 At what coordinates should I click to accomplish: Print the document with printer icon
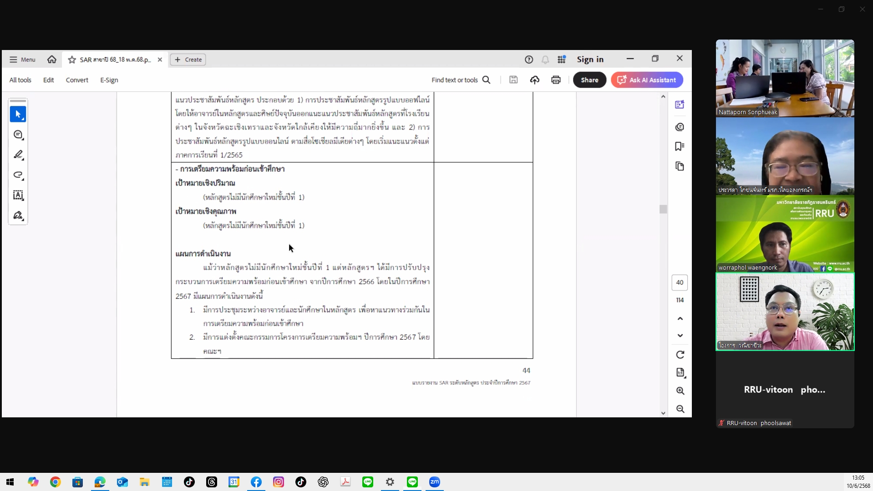point(556,80)
